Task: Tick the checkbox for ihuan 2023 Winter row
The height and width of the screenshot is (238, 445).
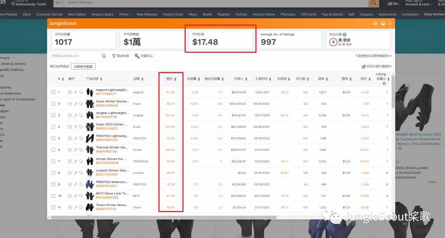Action: 53,127
